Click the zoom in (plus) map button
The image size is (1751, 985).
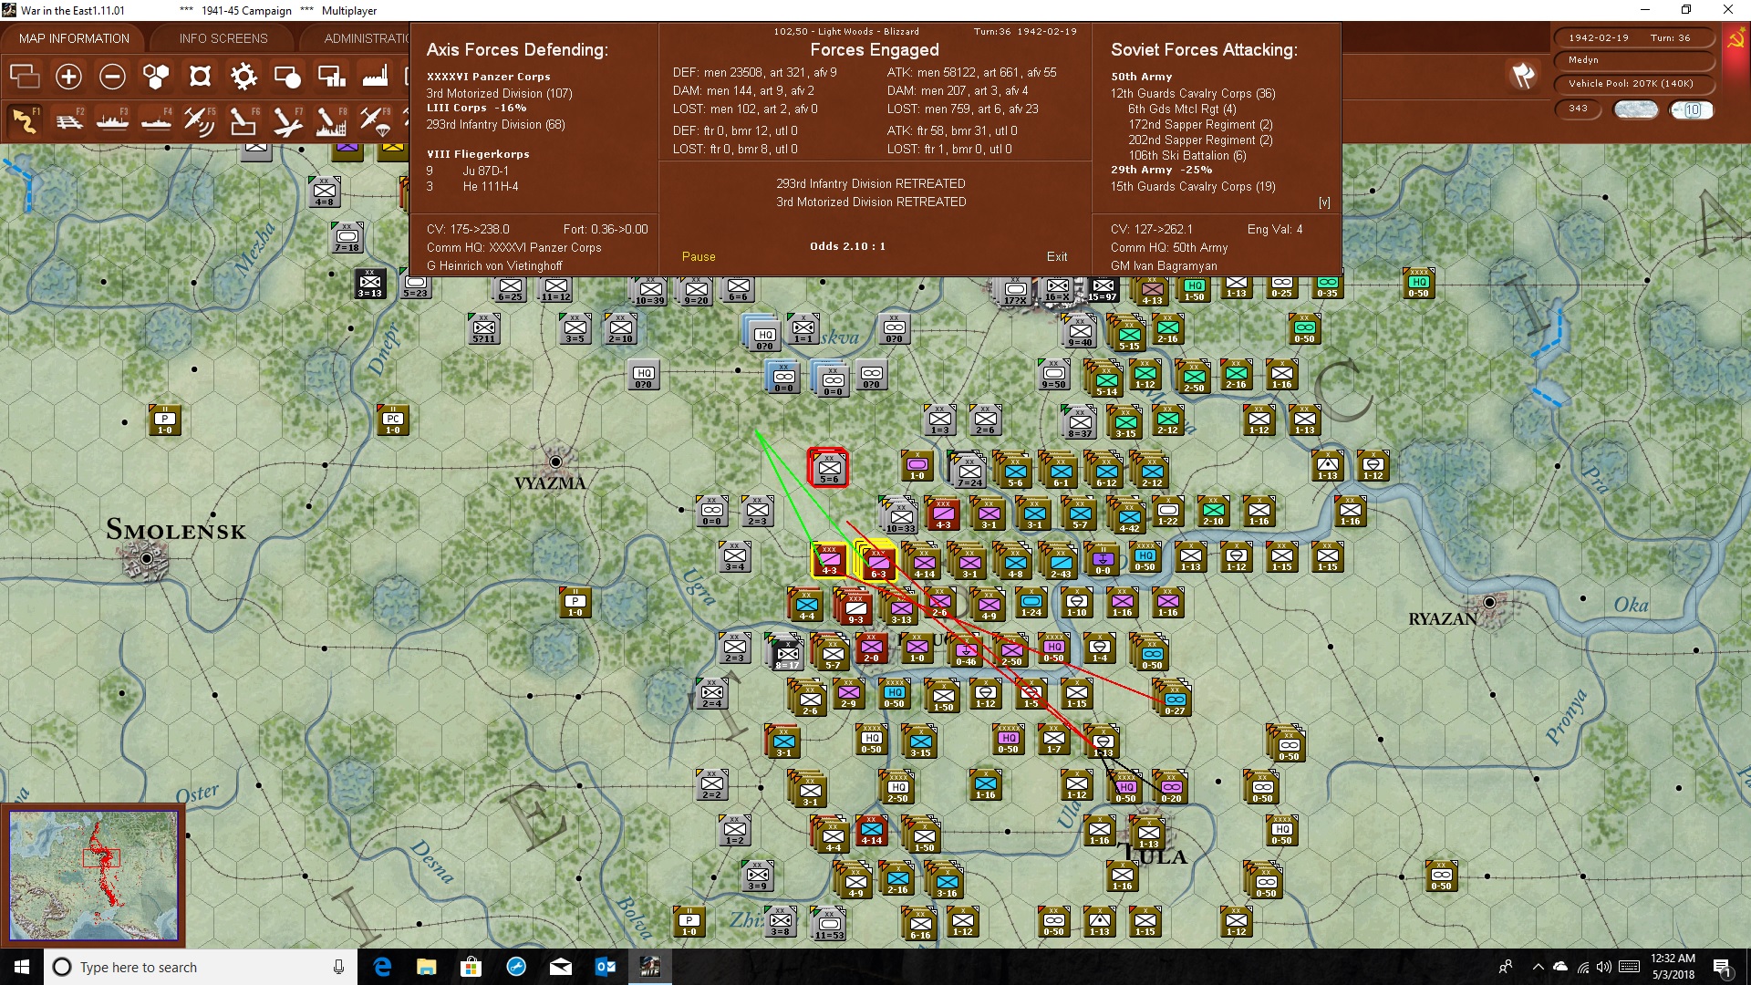tap(68, 77)
